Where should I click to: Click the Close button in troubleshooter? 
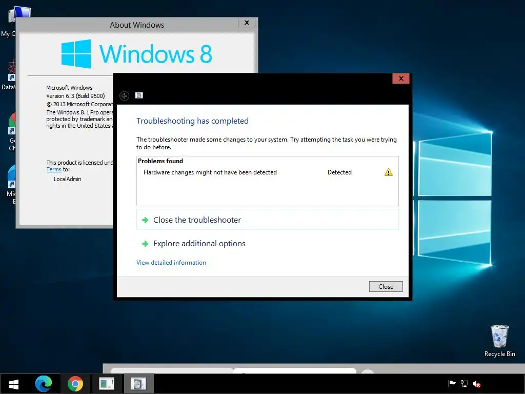click(x=386, y=286)
